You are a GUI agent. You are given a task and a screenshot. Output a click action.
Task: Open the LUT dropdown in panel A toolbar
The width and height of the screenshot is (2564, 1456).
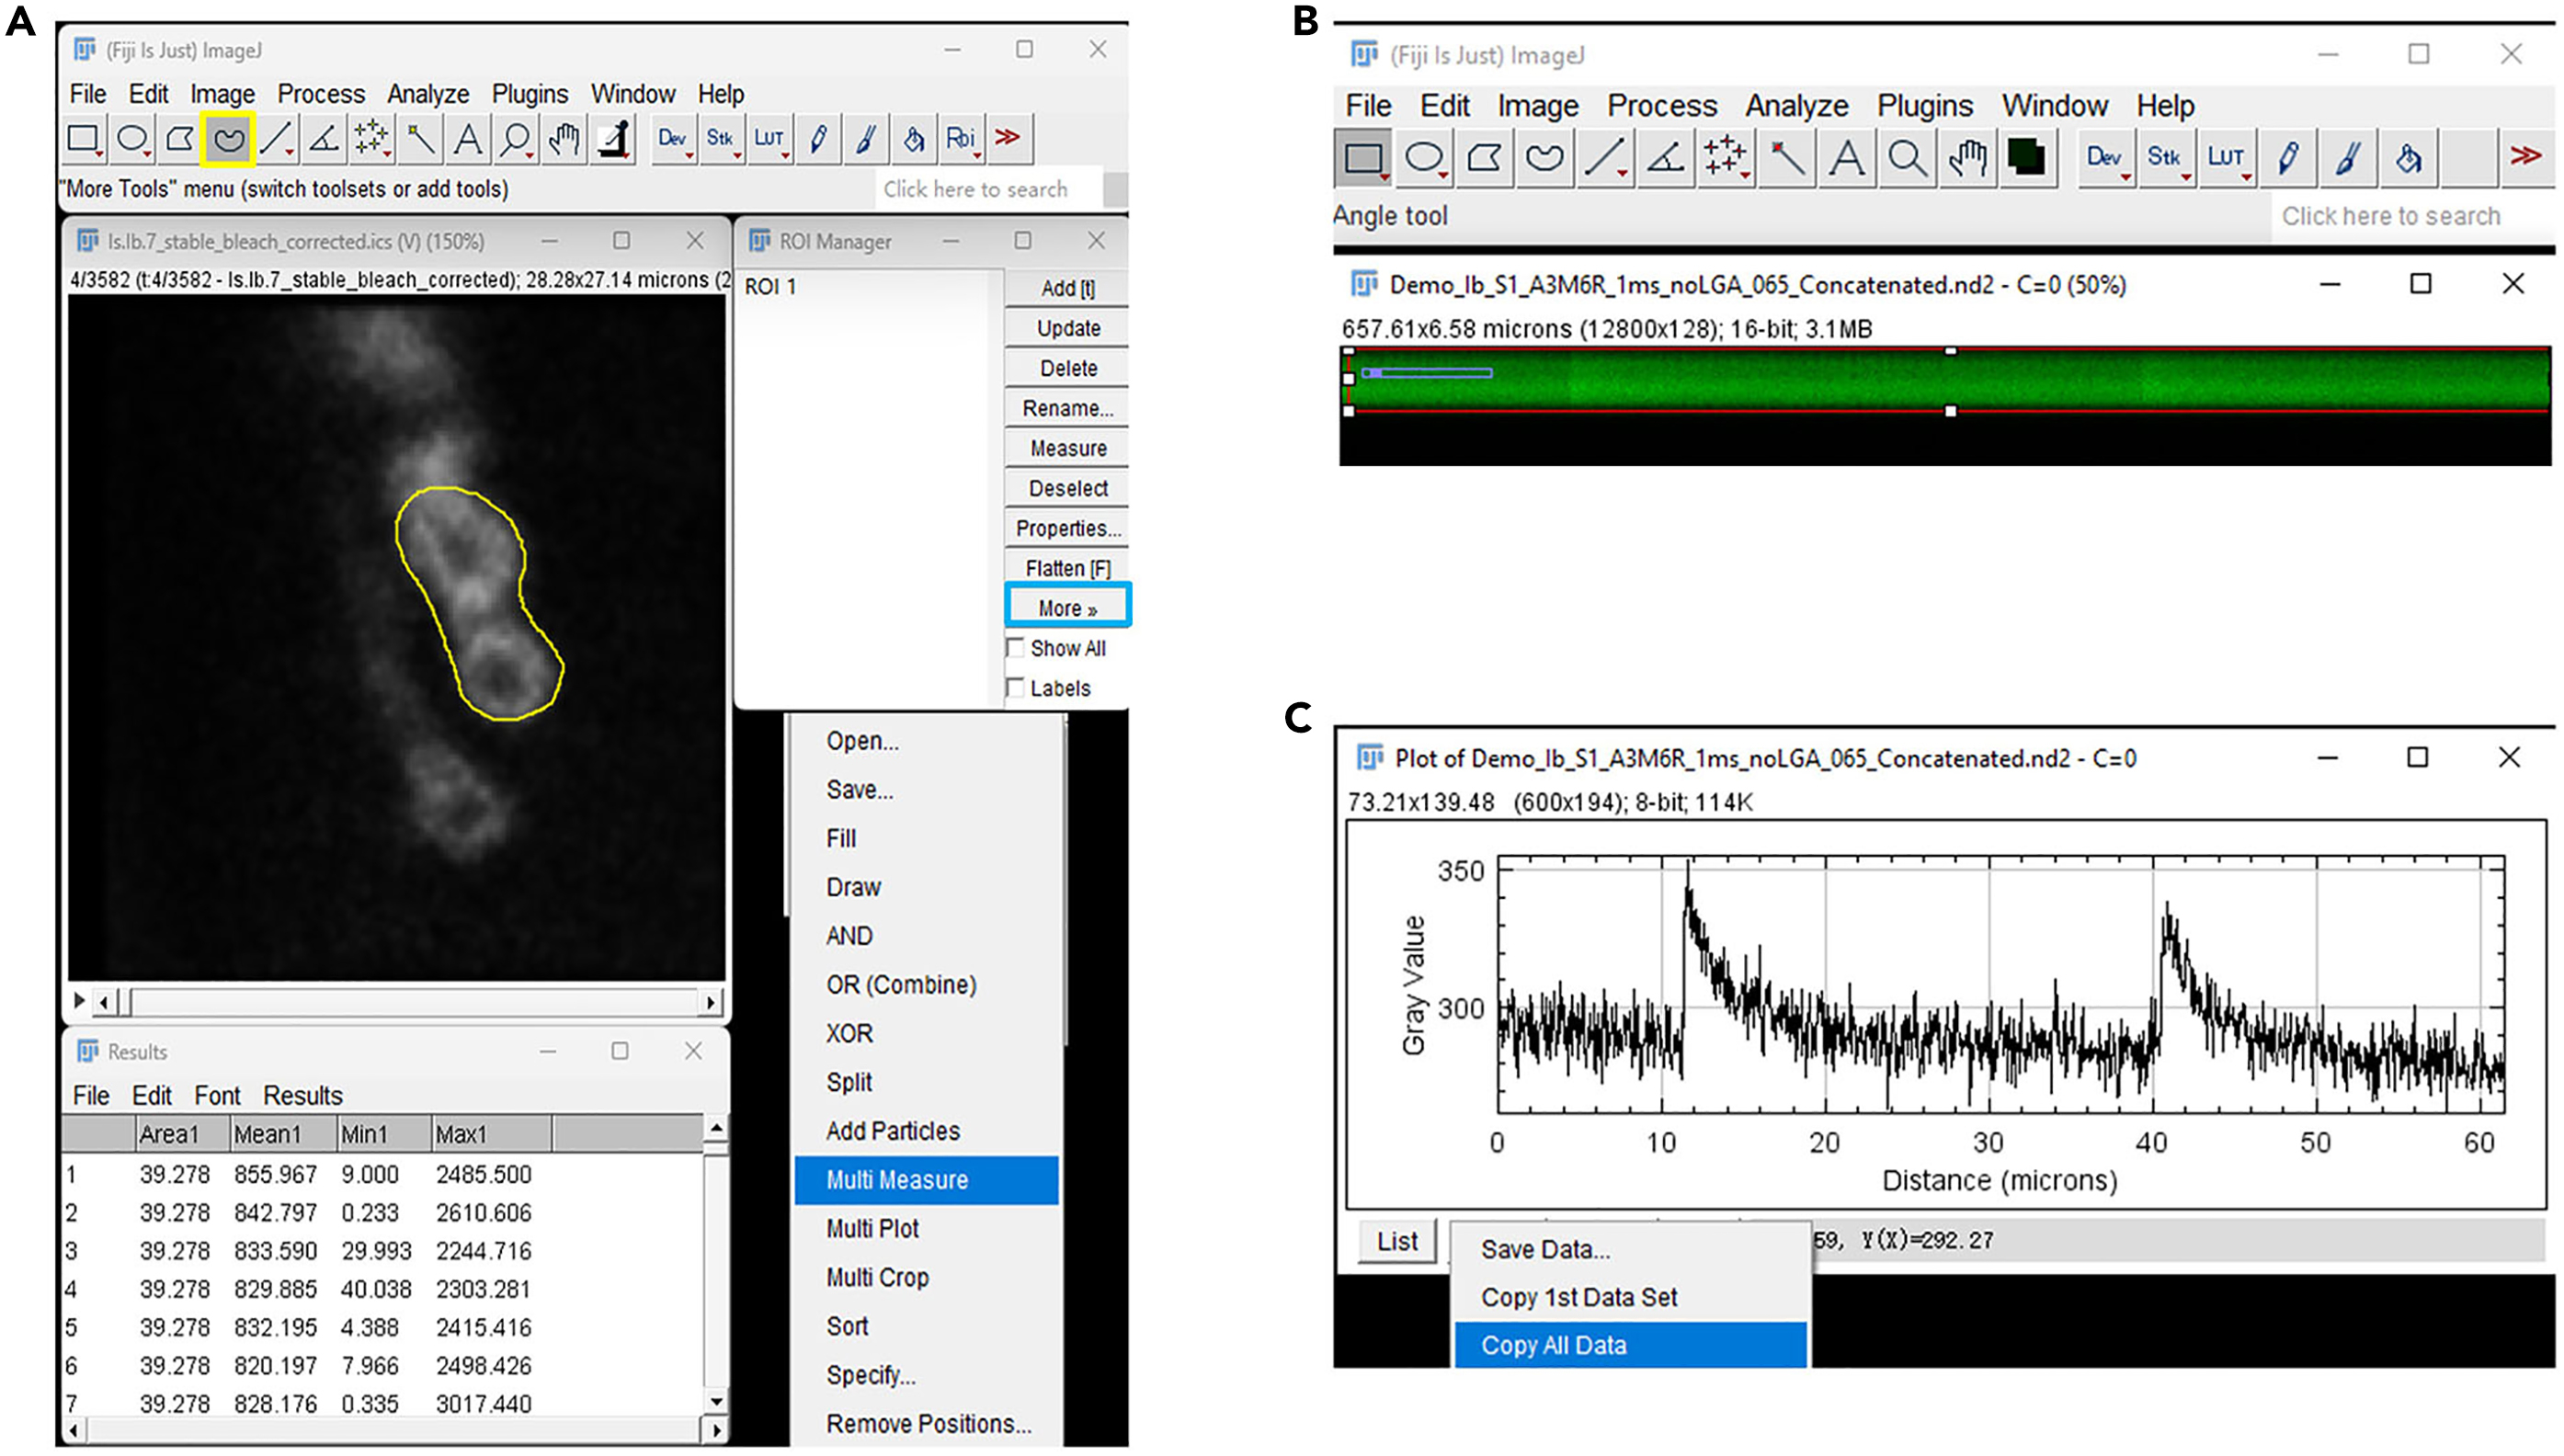(769, 138)
